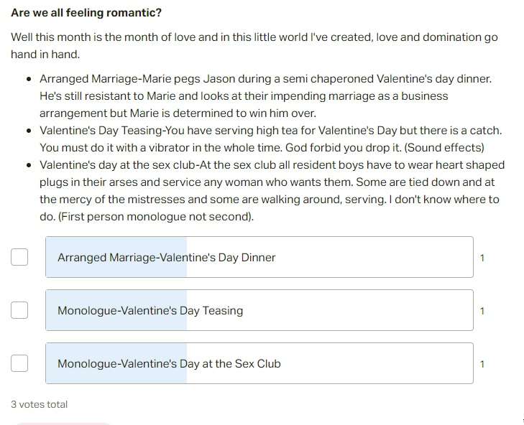Select the Arranged Marriage-Valentine's Day Dinner poll option
The width and height of the screenshot is (524, 425).
tap(259, 257)
